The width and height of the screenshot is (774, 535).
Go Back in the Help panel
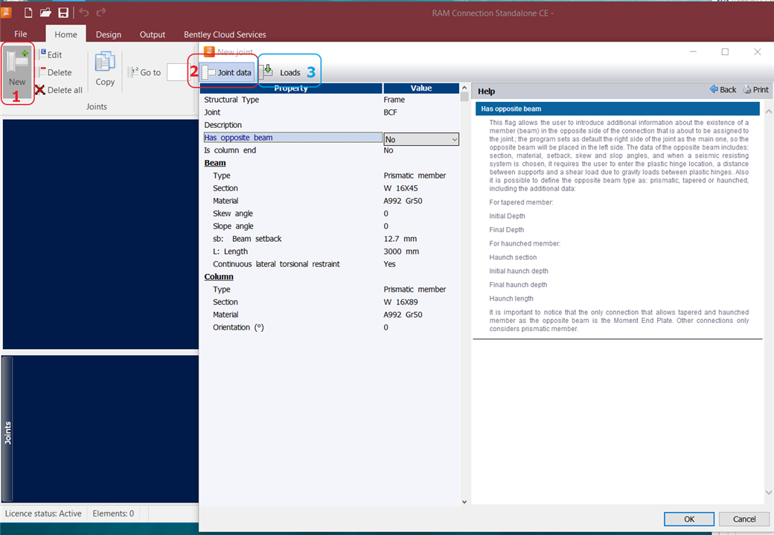click(x=723, y=90)
